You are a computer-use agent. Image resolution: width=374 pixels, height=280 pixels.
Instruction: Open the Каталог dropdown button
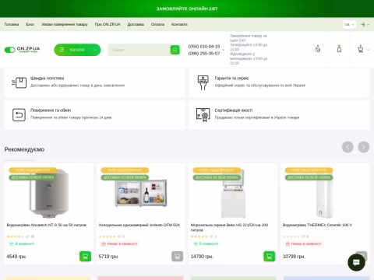[77, 50]
